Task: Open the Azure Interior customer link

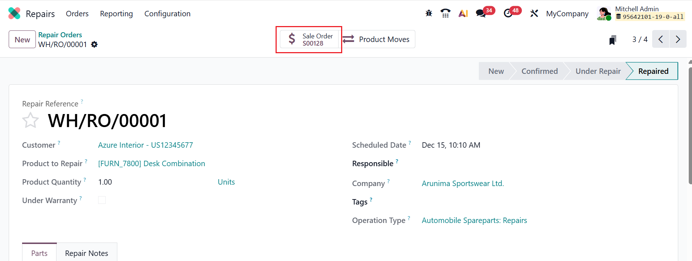Action: click(145, 145)
